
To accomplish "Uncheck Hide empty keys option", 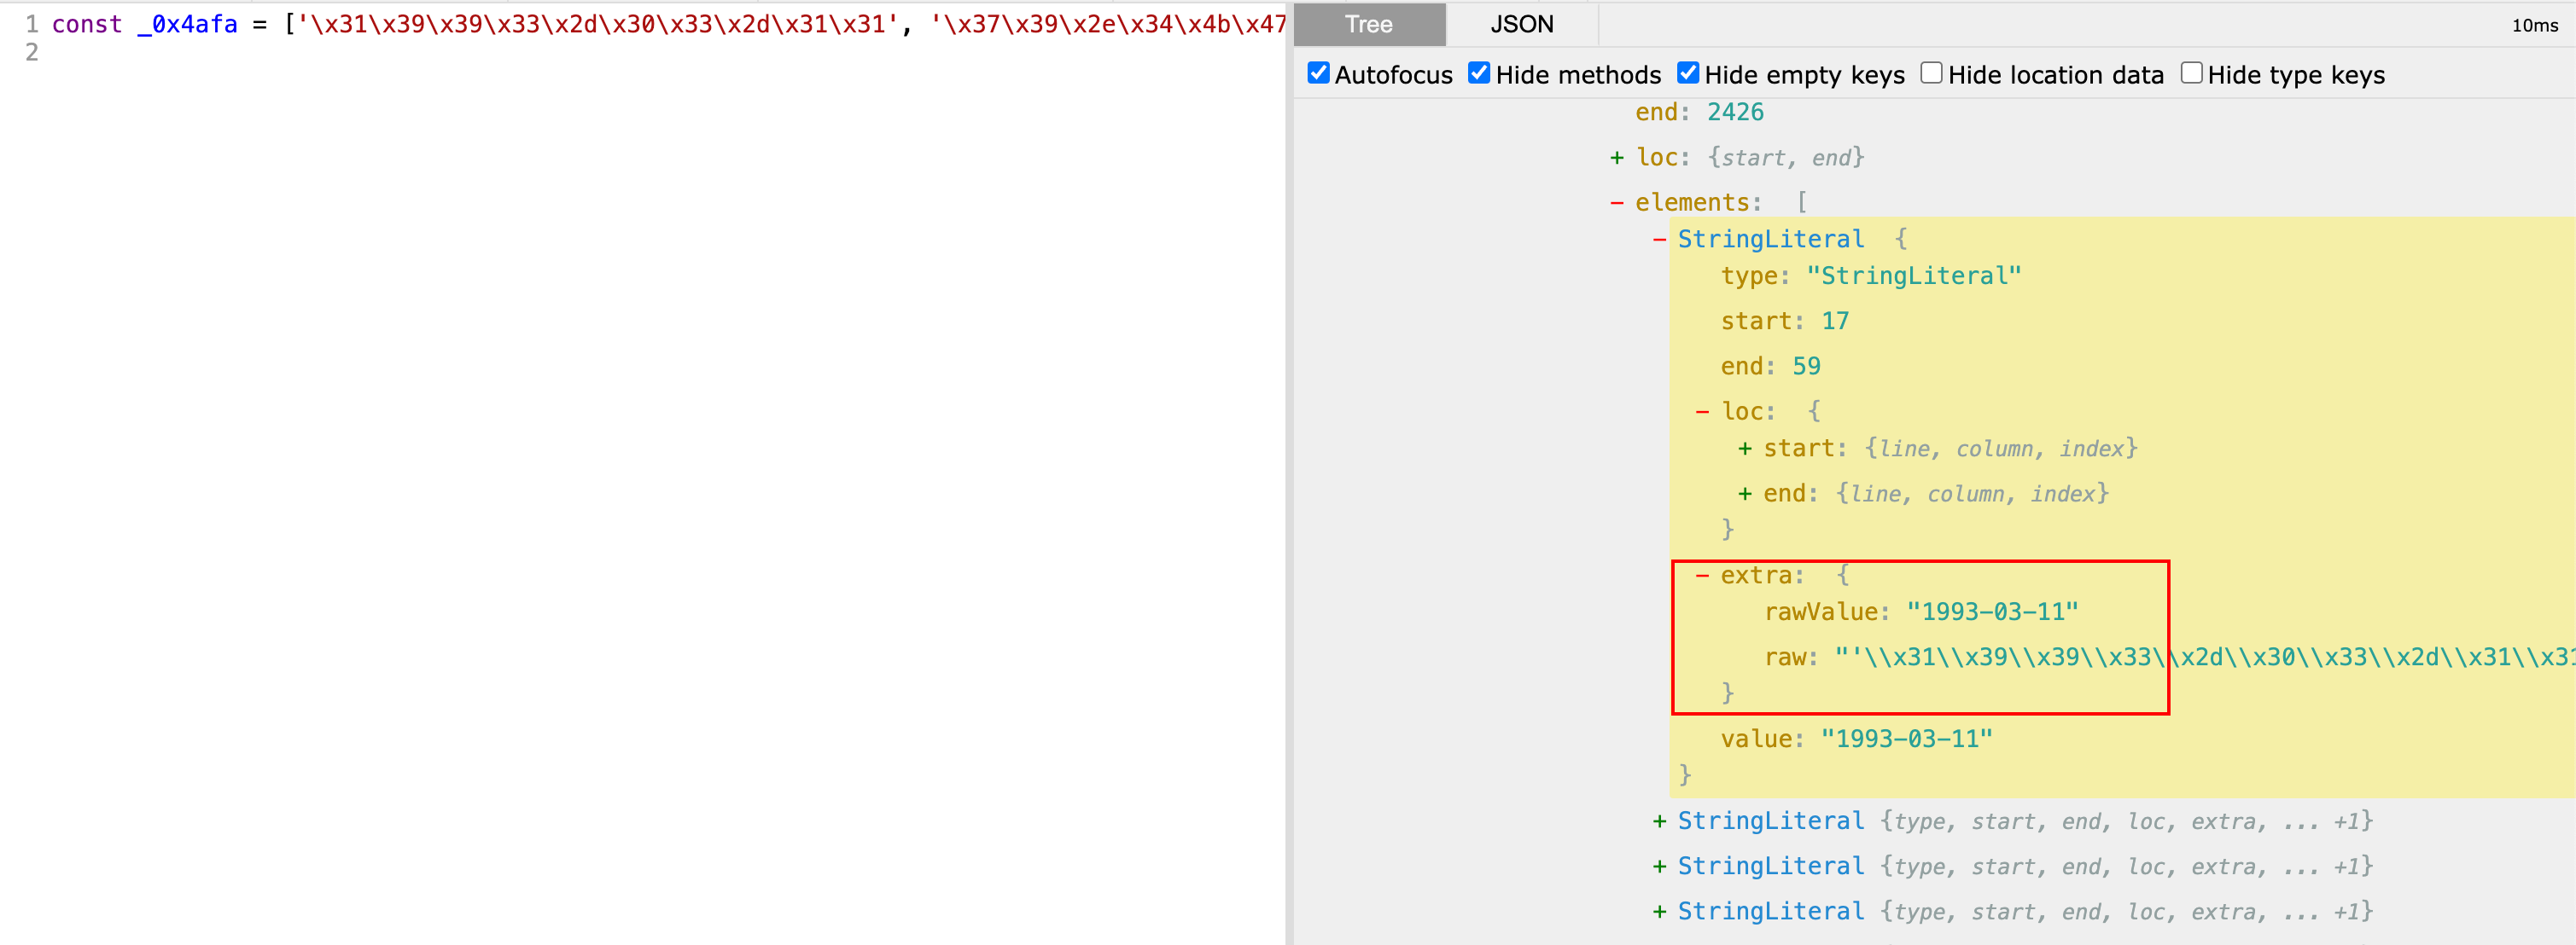I will point(1687,74).
